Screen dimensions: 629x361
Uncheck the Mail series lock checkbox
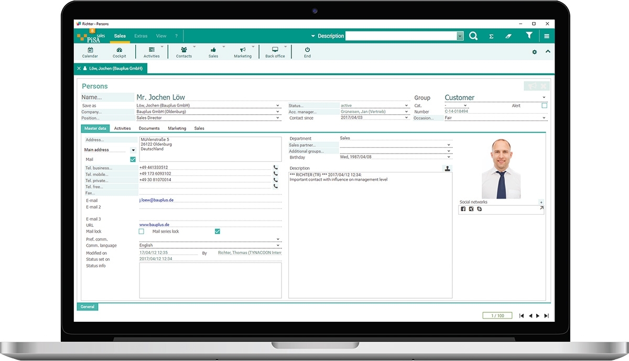click(218, 231)
